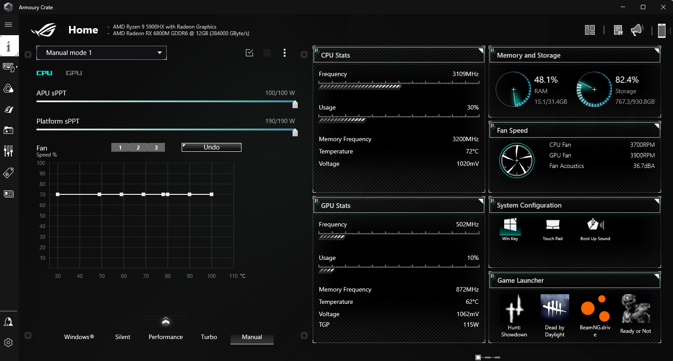Expand the GPU Stats panel corner
Image resolution: width=673 pixels, height=361 pixels.
coord(481,201)
